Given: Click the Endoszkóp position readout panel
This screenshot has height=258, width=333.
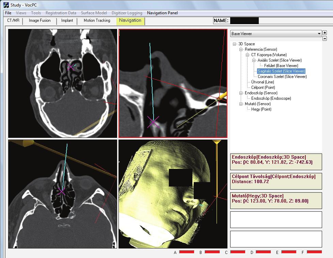Looking at the screenshot, I should pyautogui.click(x=276, y=162).
